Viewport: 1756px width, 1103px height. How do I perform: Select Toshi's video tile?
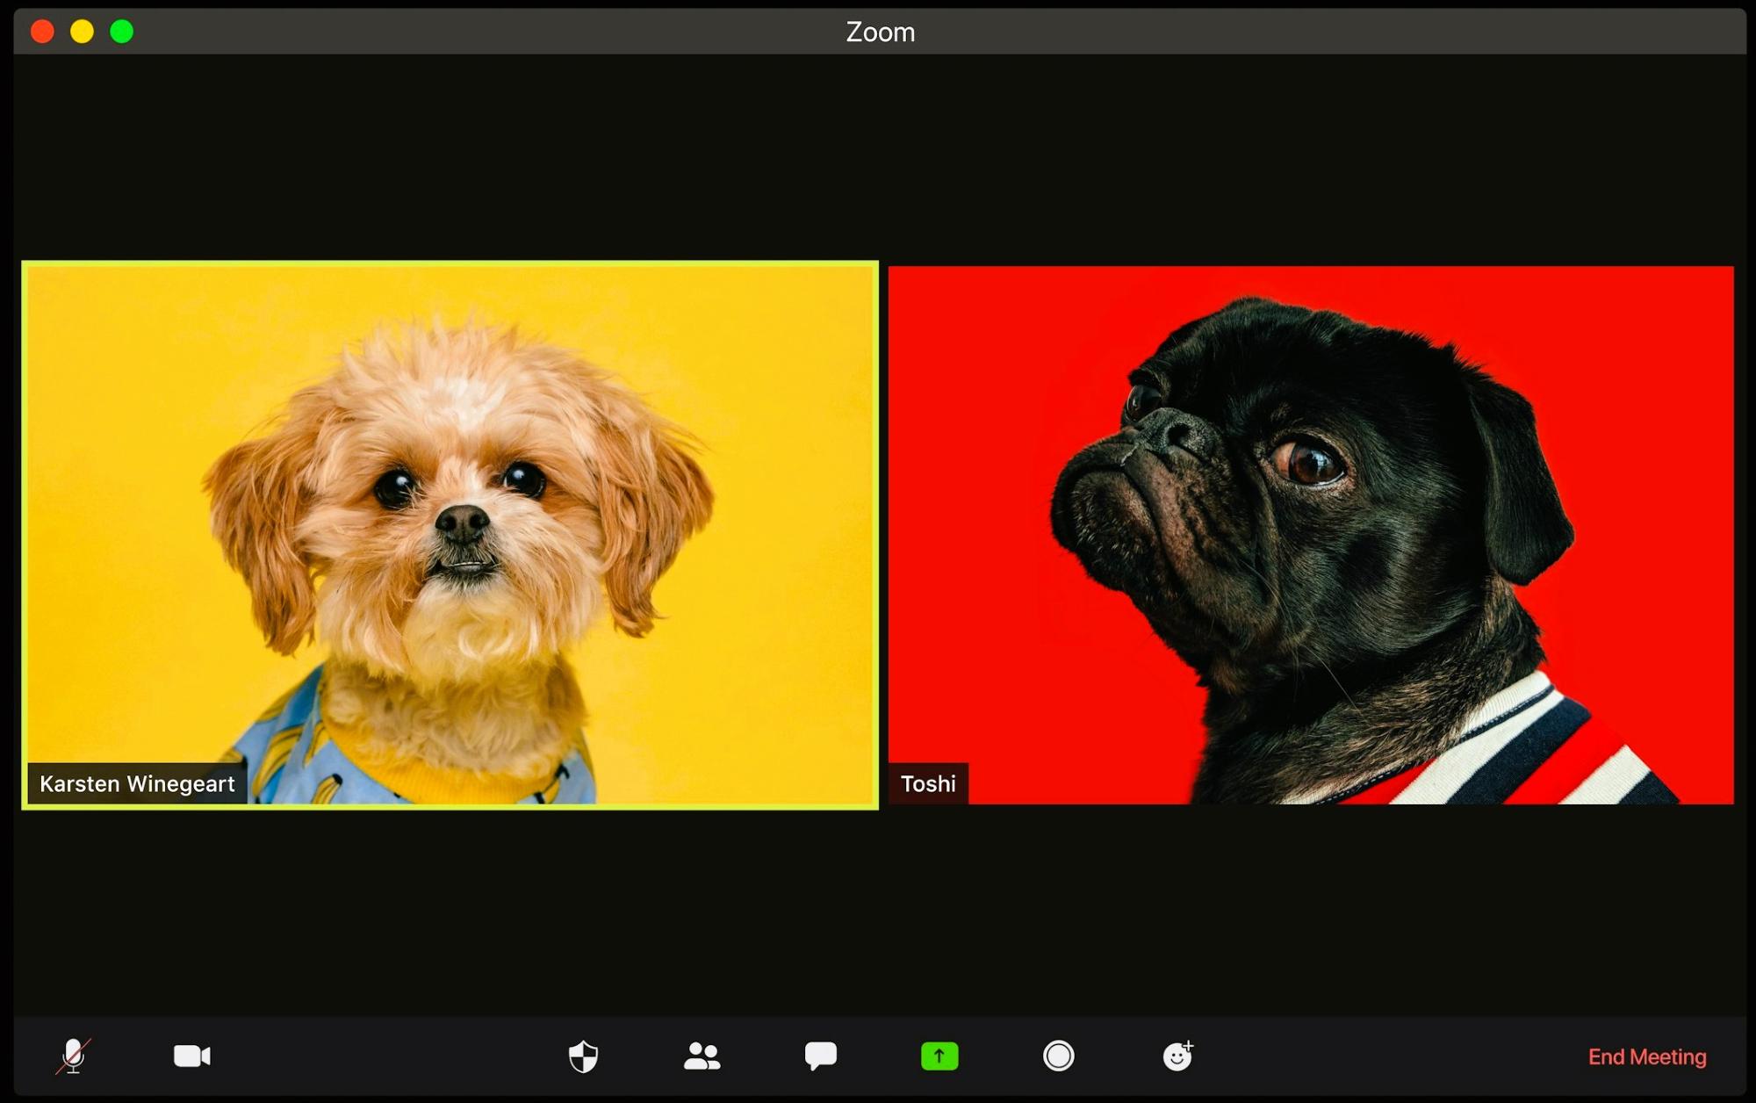(x=1311, y=535)
